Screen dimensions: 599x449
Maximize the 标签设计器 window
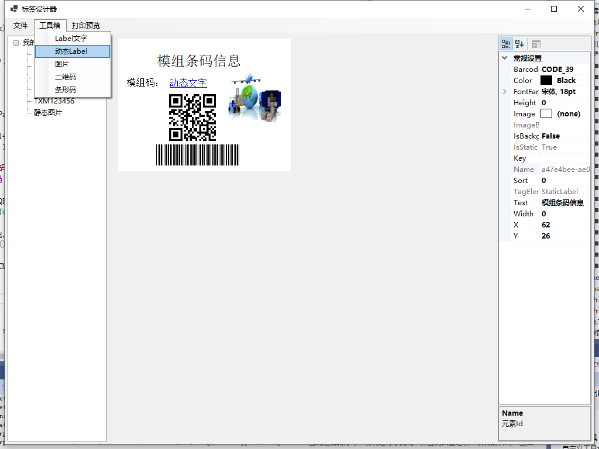click(554, 9)
